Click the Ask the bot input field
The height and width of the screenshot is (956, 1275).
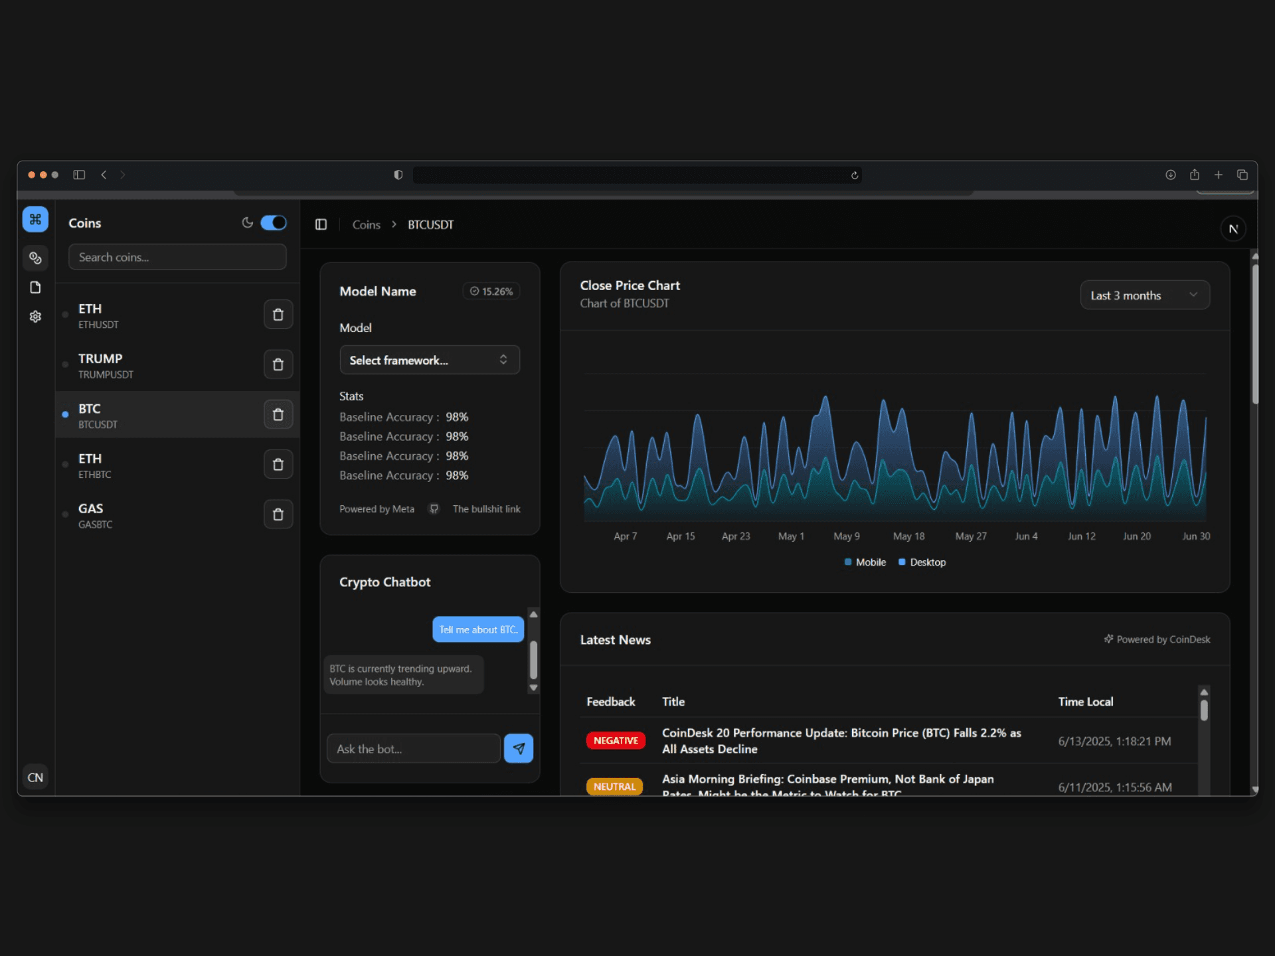click(413, 749)
